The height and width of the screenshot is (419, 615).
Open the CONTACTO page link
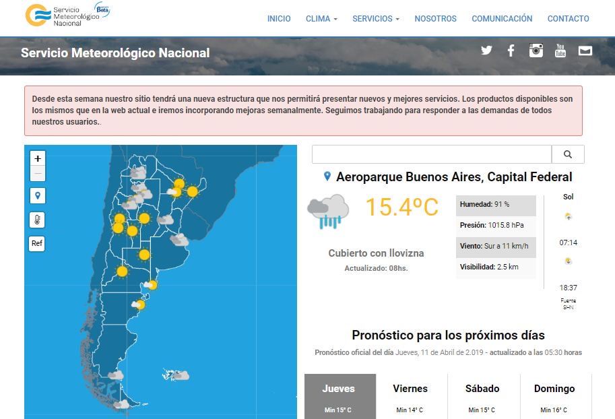tap(568, 19)
